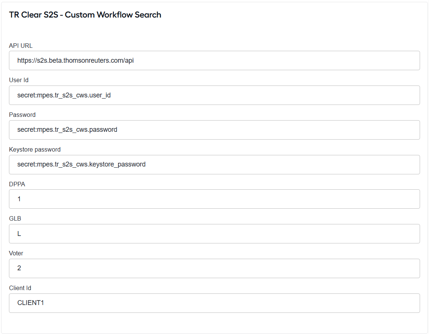The image size is (429, 336).
Task: Edit the Client Id field
Action: (214, 303)
